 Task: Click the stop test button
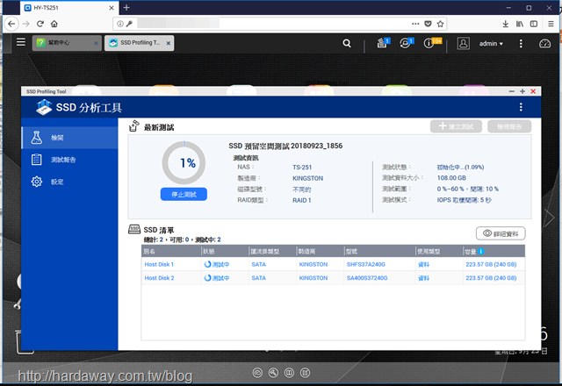click(184, 194)
